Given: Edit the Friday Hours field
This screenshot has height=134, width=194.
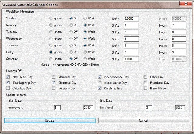Looking at the screenshot, I should [x=179, y=52].
